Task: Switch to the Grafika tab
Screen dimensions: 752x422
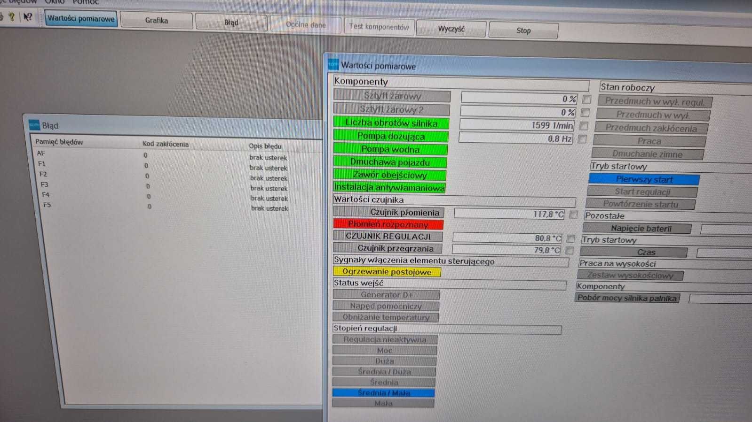Action: click(157, 21)
